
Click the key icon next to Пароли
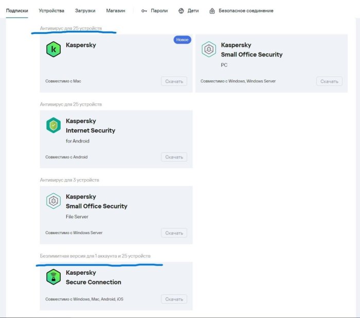[x=144, y=11]
